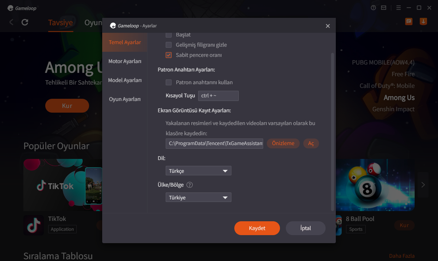Image resolution: width=438 pixels, height=261 pixels.
Task: Select Among Us in featured list
Action: click(x=399, y=97)
